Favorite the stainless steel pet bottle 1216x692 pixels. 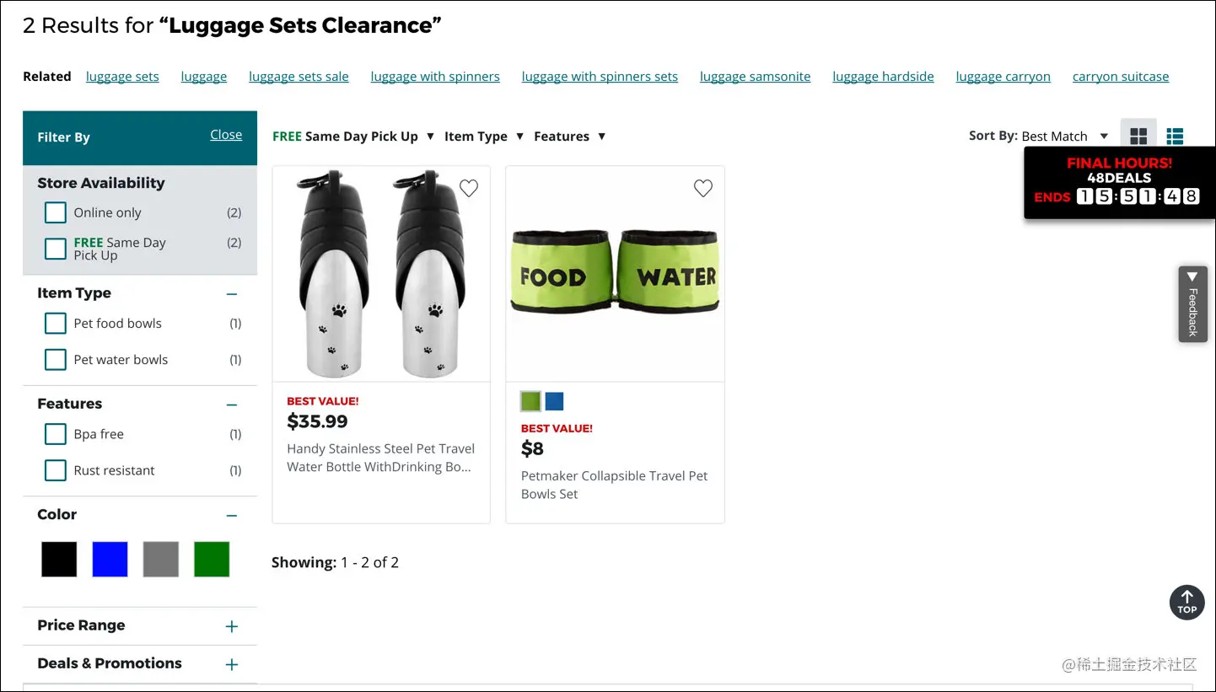[x=469, y=188]
